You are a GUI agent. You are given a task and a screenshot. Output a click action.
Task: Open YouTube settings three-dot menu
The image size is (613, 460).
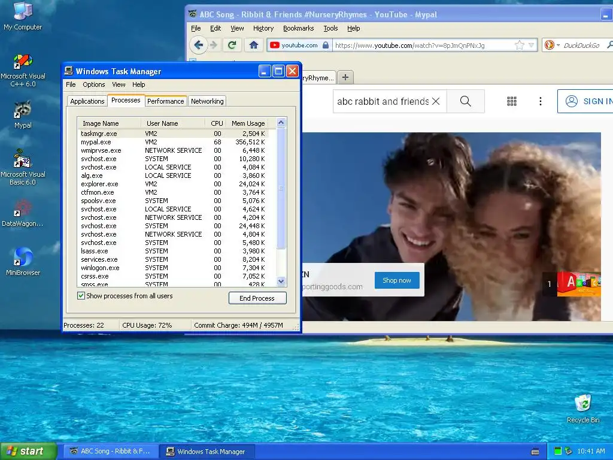click(541, 101)
